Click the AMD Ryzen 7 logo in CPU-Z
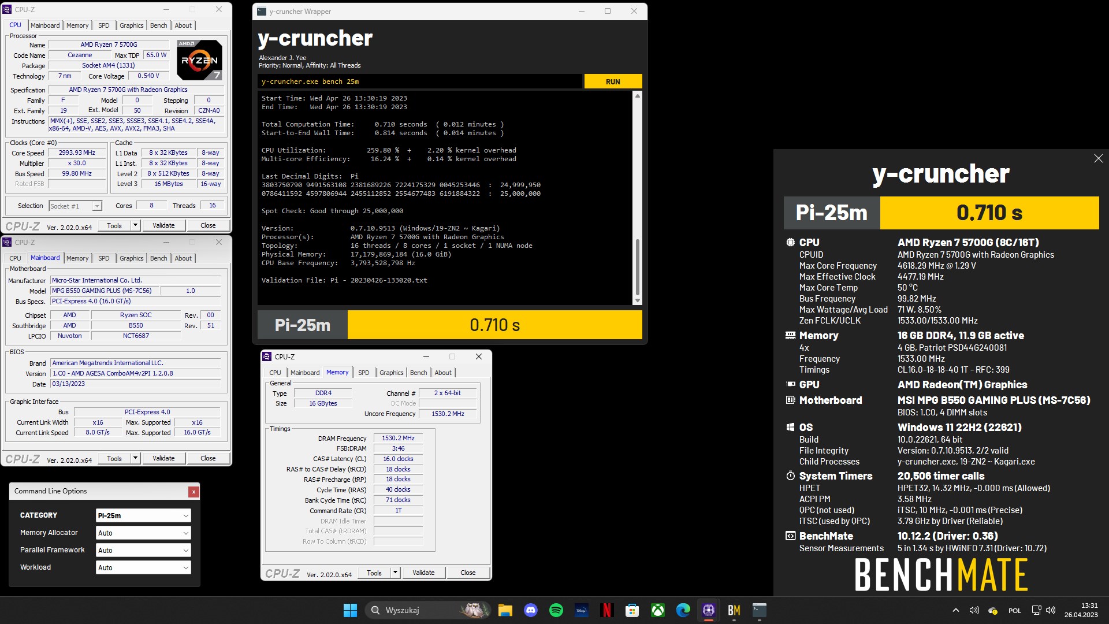This screenshot has height=624, width=1109. click(199, 60)
